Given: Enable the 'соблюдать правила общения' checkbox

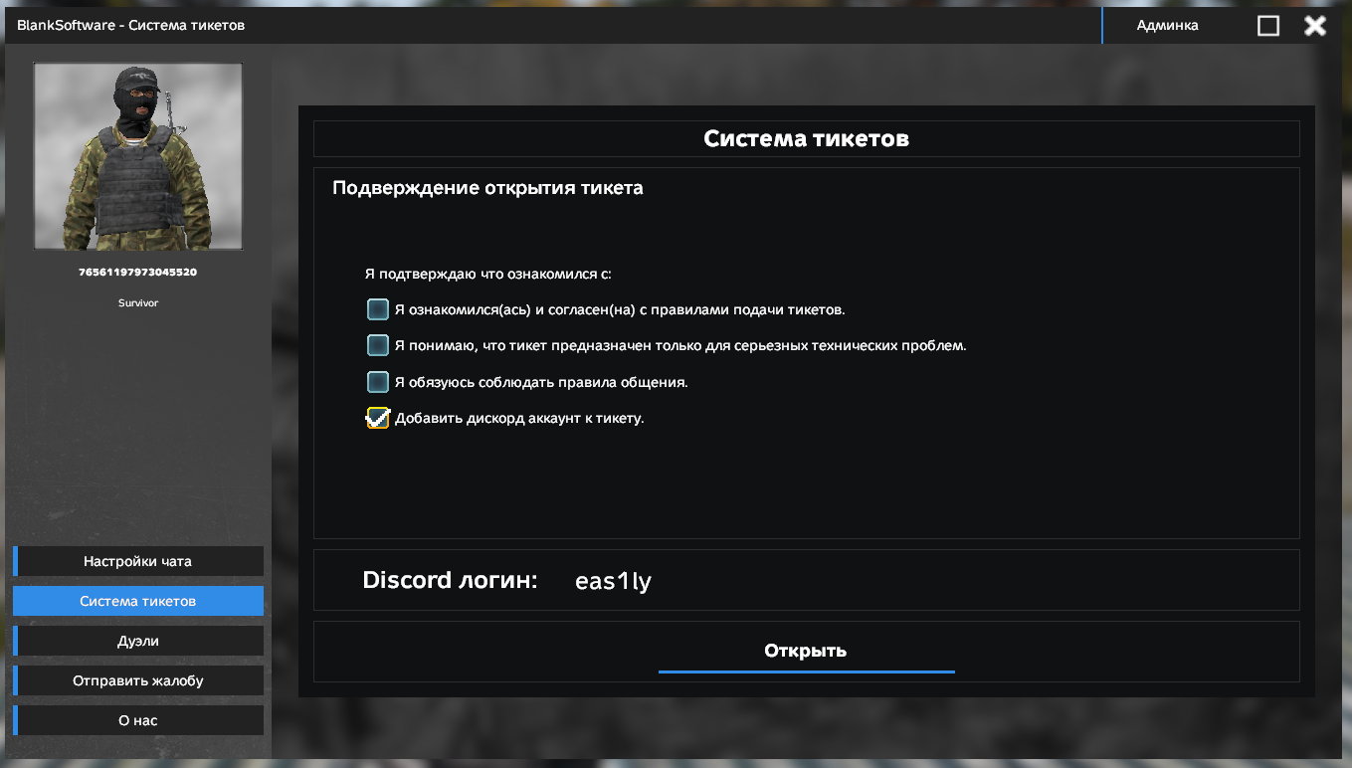Looking at the screenshot, I should click(378, 381).
